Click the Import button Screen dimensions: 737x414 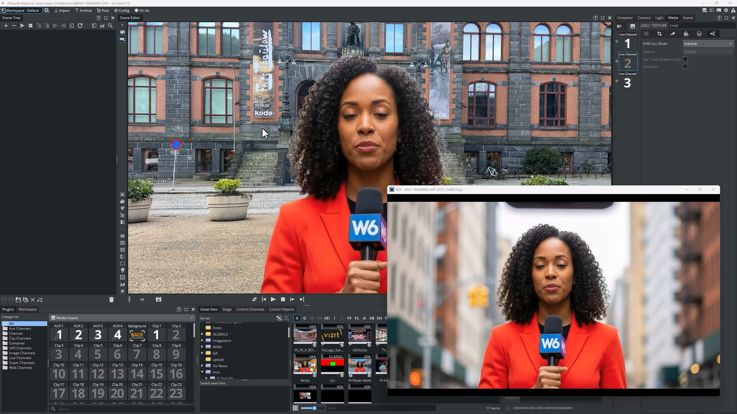(62, 10)
